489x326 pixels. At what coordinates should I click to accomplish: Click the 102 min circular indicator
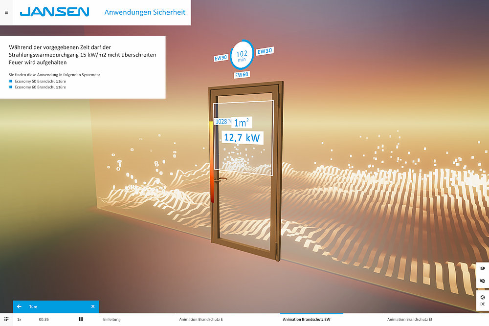(242, 55)
